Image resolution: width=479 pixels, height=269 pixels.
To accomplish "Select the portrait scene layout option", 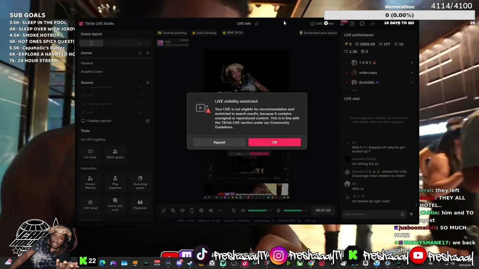I will click(91, 43).
